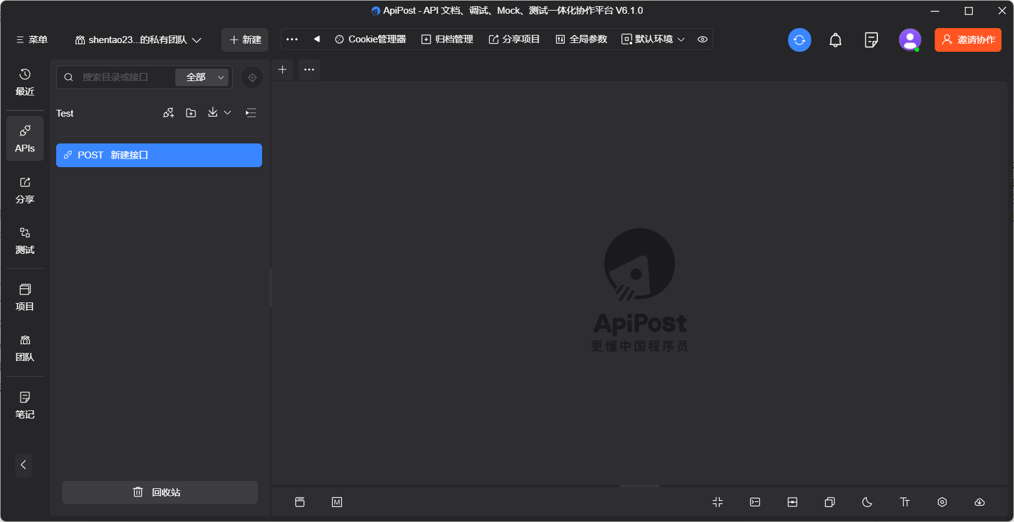1014x522 pixels.
Task: Click the locate current API target icon
Action: click(x=252, y=77)
